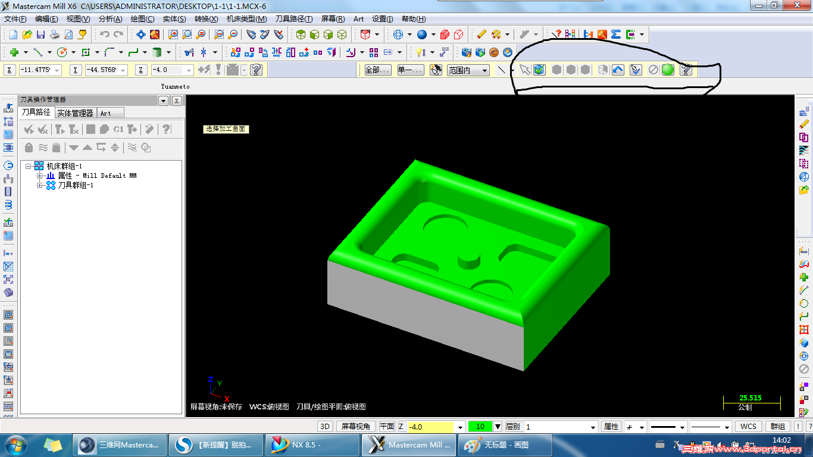Click the question mark icon in the operations manager

[x=167, y=129]
